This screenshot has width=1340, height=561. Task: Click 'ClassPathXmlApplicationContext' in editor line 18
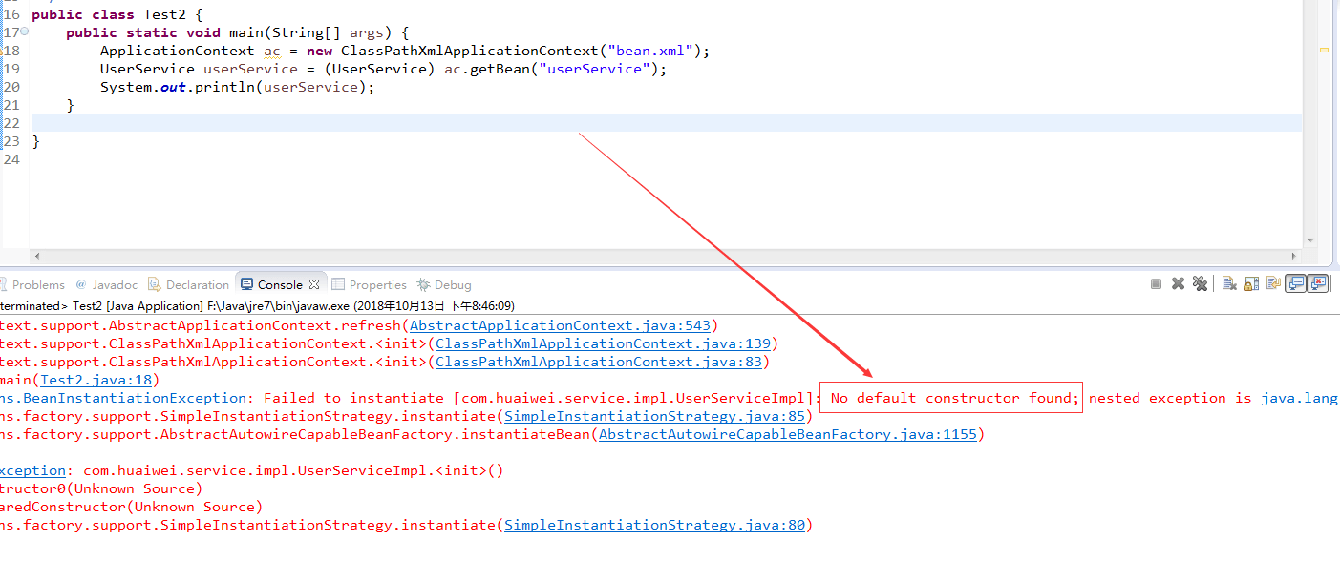point(469,51)
